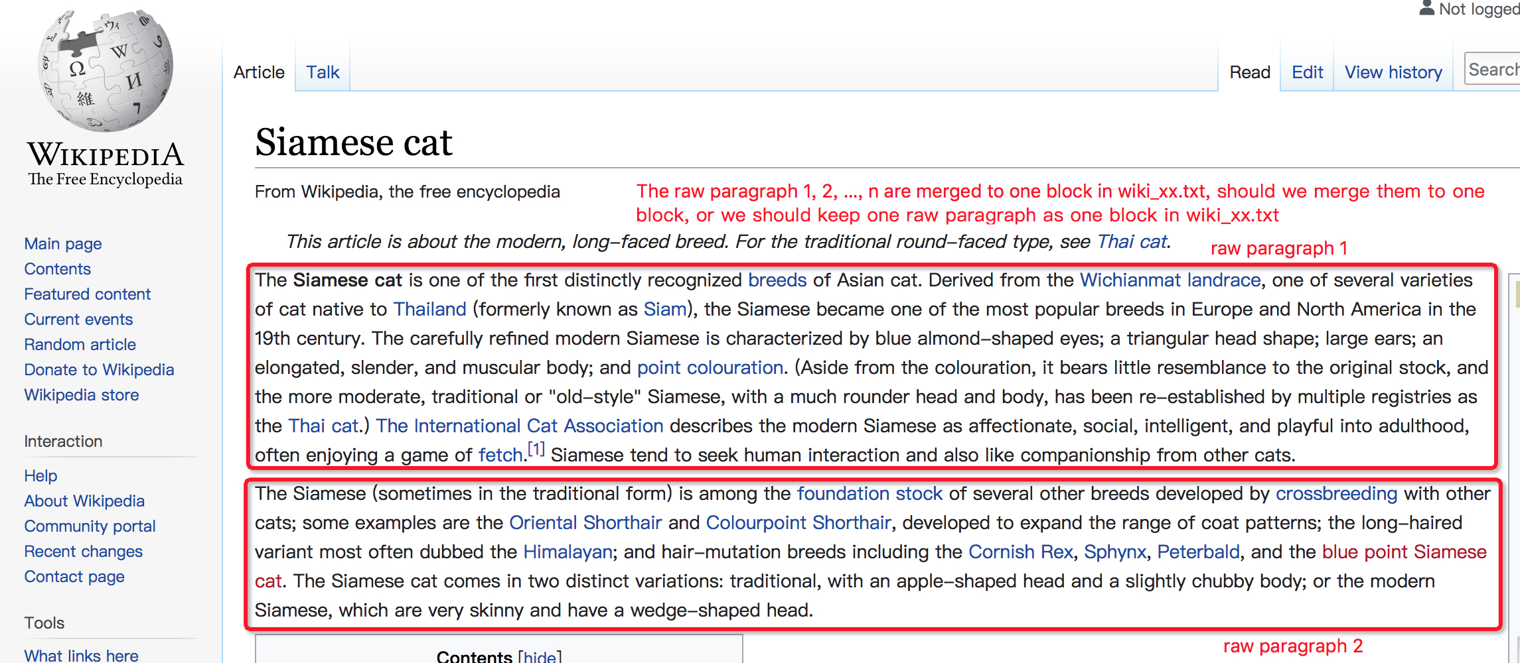The width and height of the screenshot is (1520, 663).
Task: Open the Thai cat link in paragraph
Action: pos(323,426)
